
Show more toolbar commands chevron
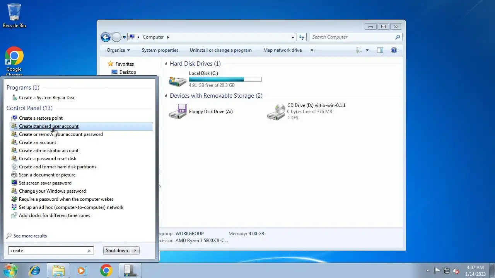pyautogui.click(x=312, y=50)
